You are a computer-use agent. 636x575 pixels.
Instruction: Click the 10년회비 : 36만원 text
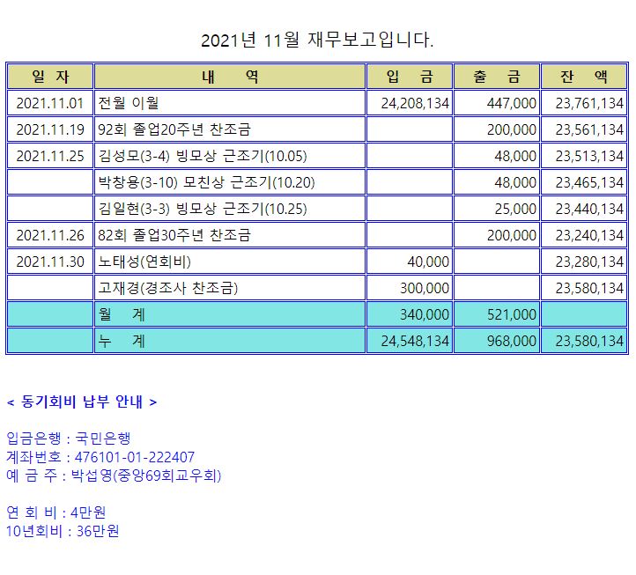[63, 530]
